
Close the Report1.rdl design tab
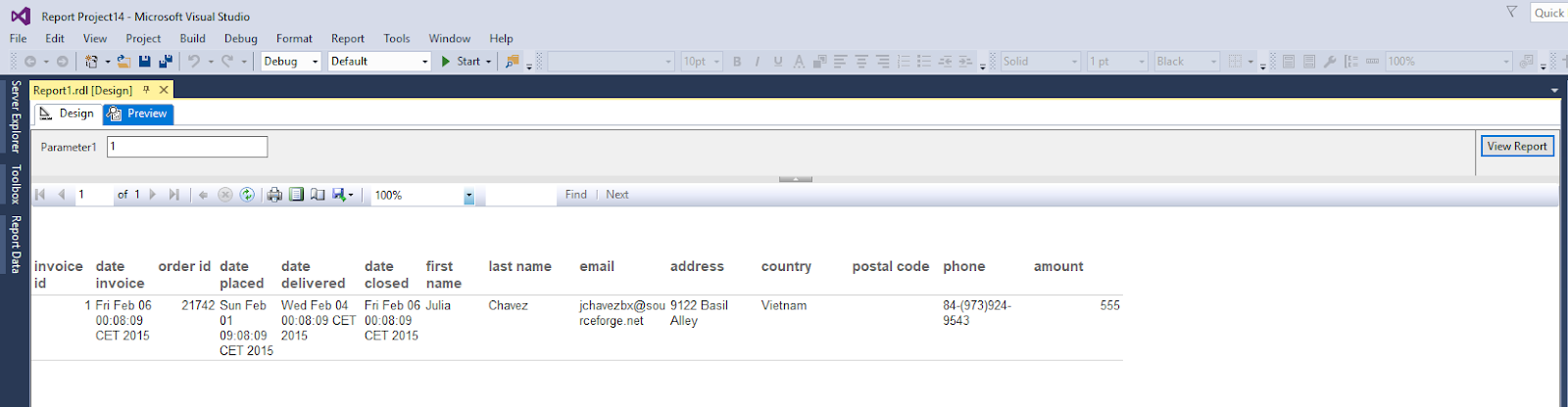[x=164, y=90]
